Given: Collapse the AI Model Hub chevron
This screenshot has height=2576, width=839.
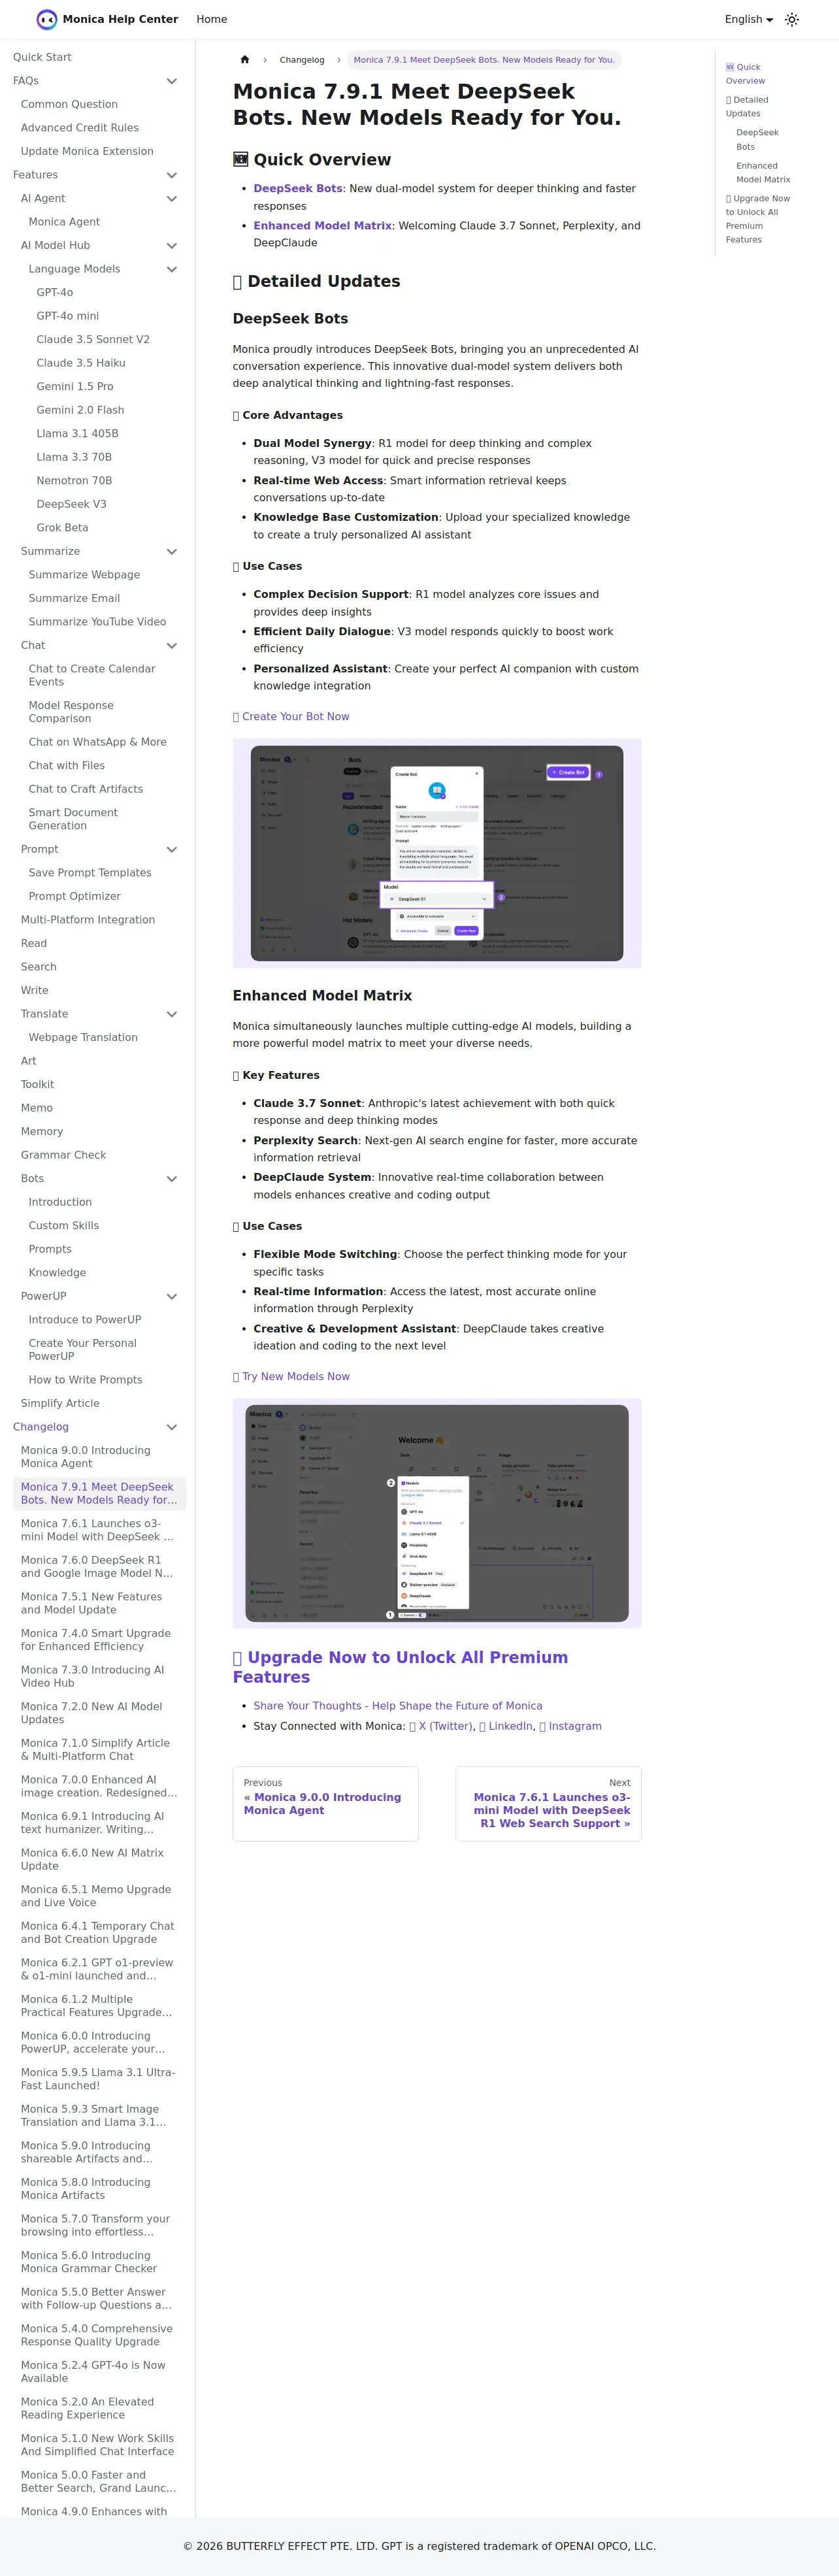Looking at the screenshot, I should coord(172,245).
